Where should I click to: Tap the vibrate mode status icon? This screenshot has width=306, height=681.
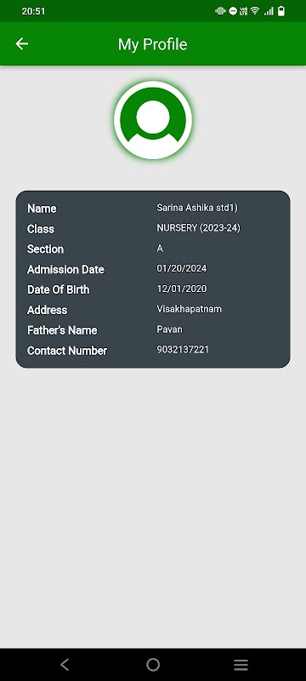click(x=221, y=11)
